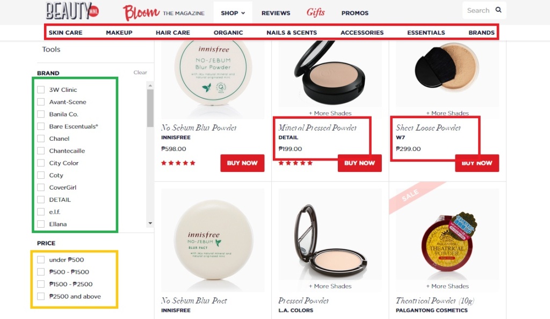The image size is (550, 319).
Task: Go to NAILS & SCENTS category
Action: pyautogui.click(x=292, y=33)
